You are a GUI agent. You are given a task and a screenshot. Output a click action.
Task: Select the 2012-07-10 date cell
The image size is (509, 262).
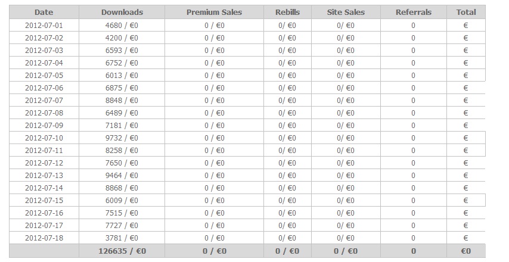point(44,138)
